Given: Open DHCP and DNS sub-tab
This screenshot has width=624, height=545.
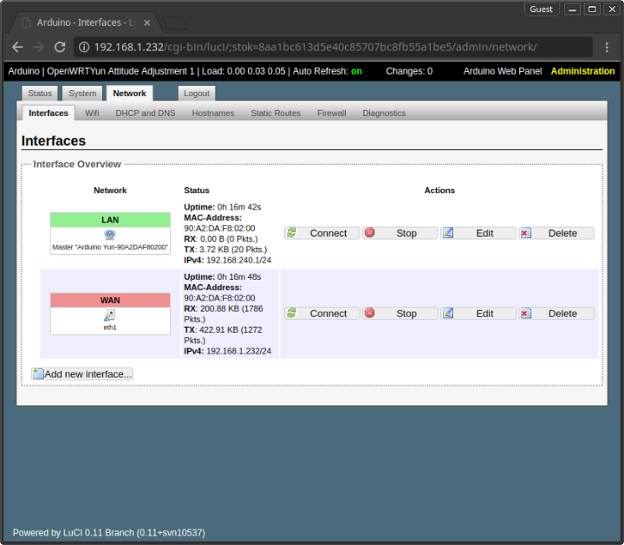Looking at the screenshot, I should click(146, 113).
